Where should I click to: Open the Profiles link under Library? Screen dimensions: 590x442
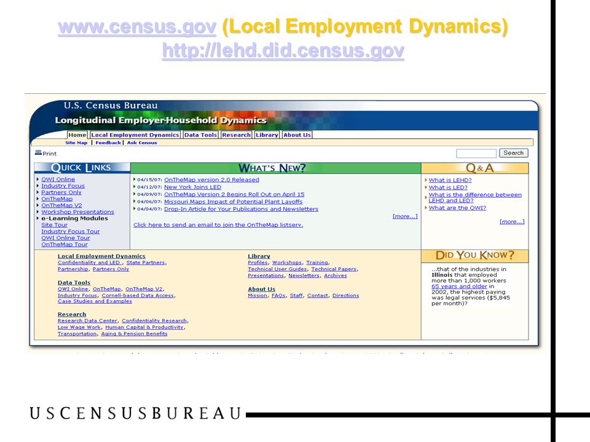(x=258, y=263)
